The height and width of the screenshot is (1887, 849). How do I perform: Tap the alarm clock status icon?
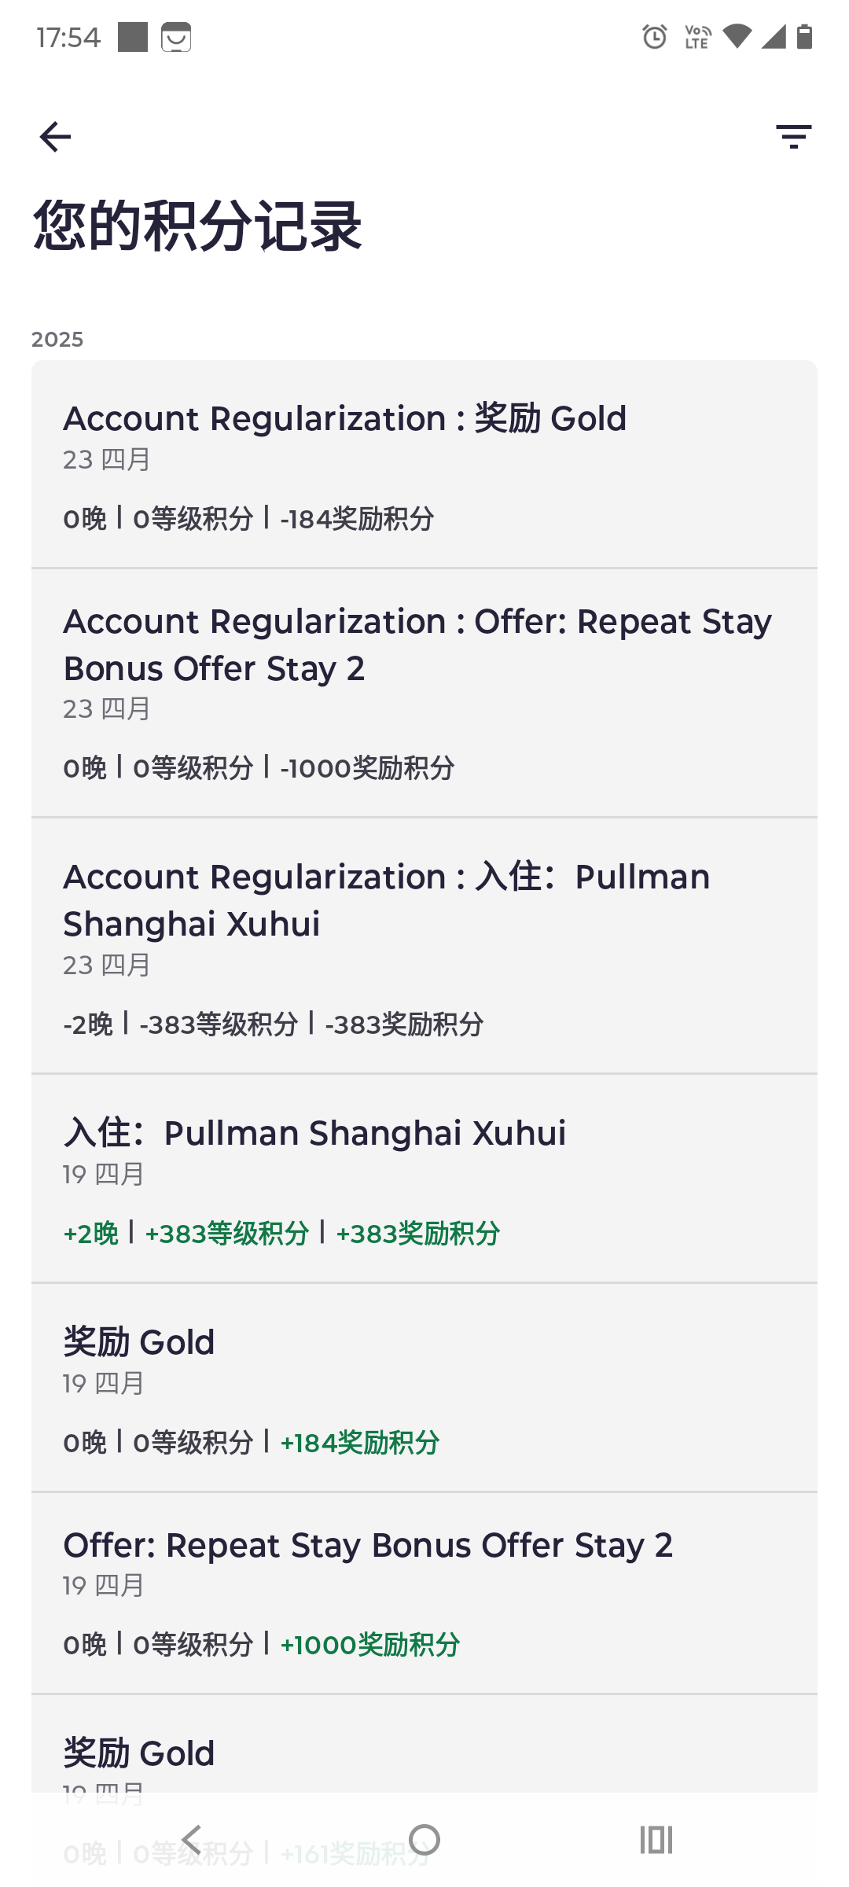coord(655,37)
